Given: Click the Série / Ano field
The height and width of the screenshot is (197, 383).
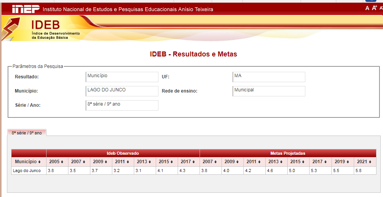Looking at the screenshot, I should tap(122, 105).
